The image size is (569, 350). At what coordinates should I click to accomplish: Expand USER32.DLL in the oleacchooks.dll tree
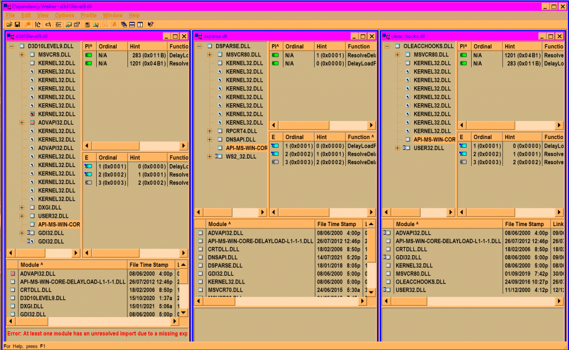[x=397, y=148]
